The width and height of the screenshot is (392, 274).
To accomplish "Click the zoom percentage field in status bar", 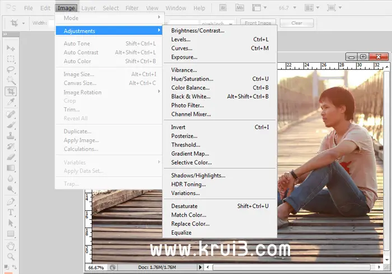I will click(95, 268).
